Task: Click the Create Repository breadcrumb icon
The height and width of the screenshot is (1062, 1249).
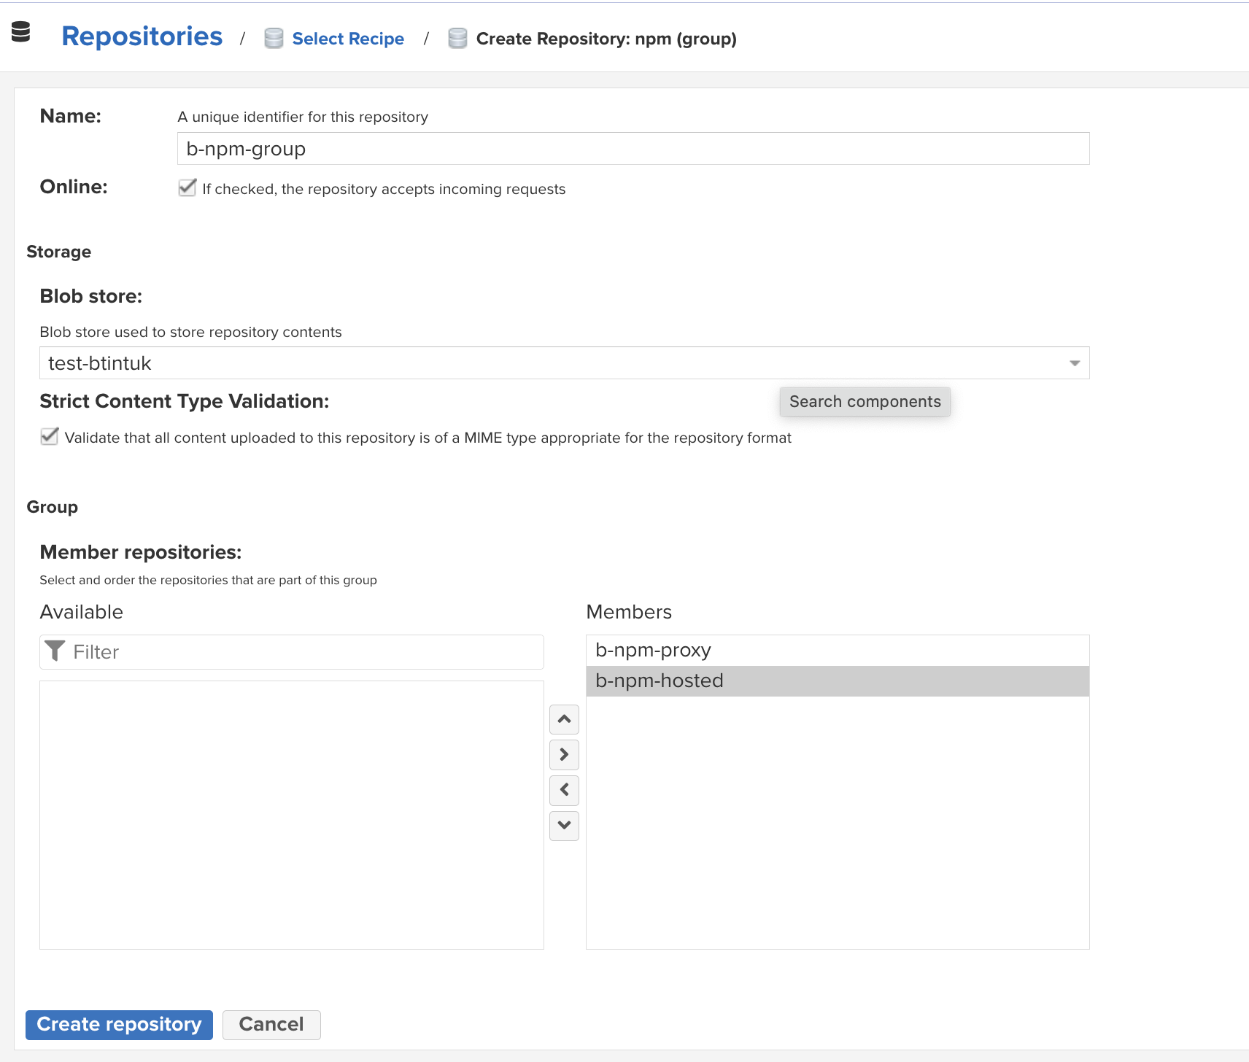Action: tap(457, 39)
